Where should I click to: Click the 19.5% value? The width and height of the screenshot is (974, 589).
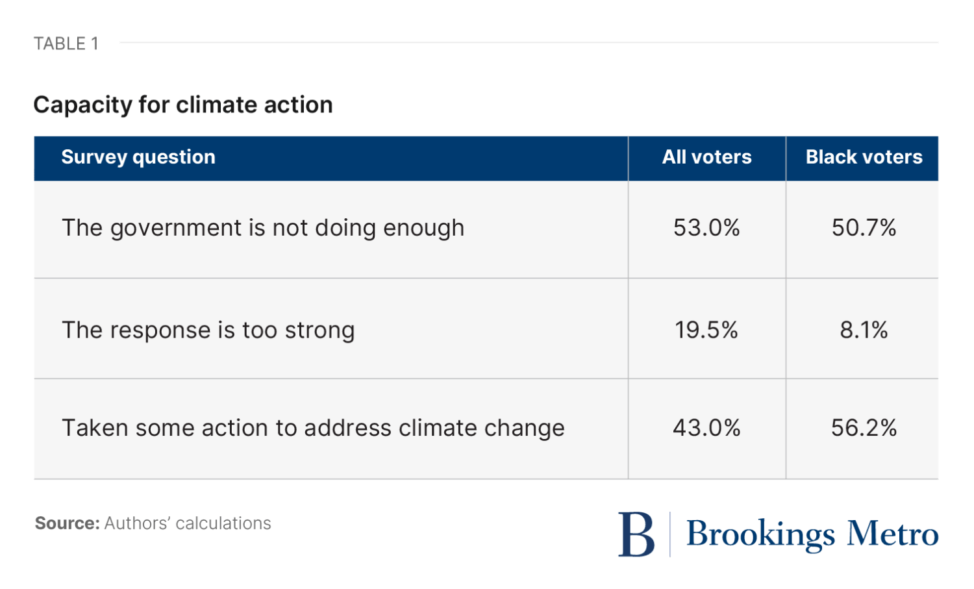tap(706, 330)
